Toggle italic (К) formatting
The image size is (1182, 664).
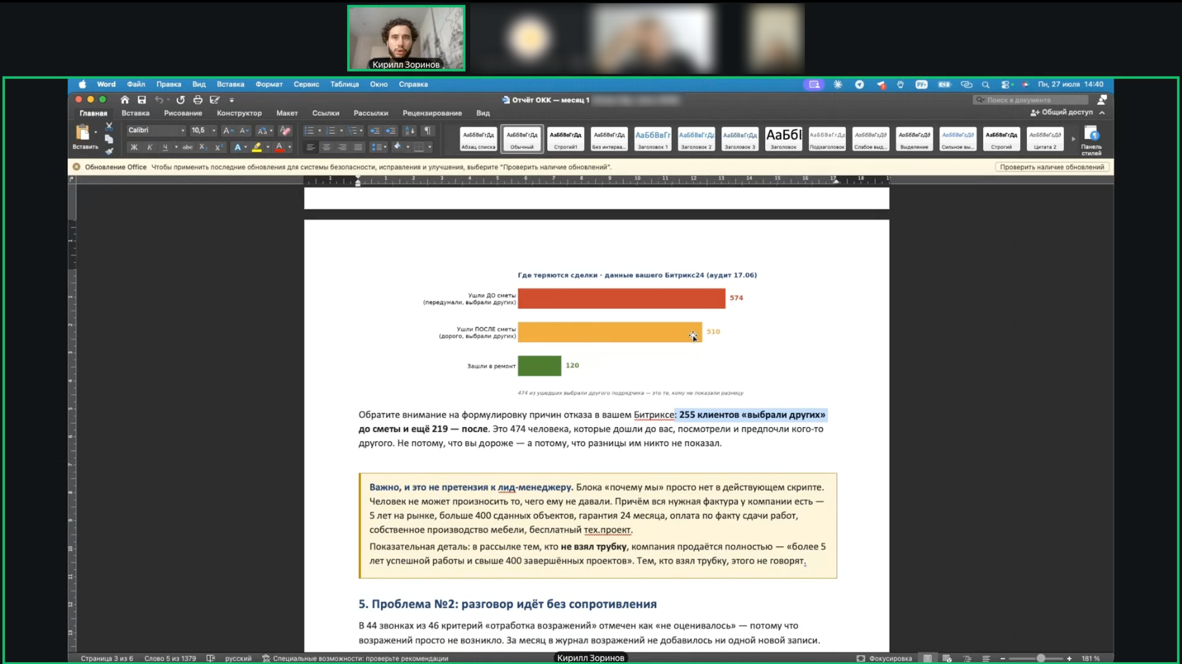click(x=150, y=147)
